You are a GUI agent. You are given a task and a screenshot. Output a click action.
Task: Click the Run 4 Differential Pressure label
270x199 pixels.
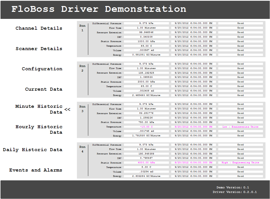click(107, 145)
